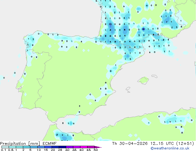
Task: Click the '25' legend scale label
Action: [x=60, y=150]
